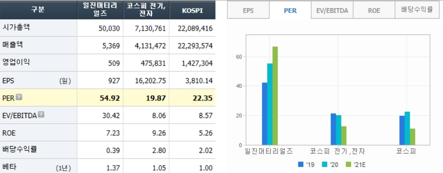
Task: Click the EV/EBITDA value 8.06
Action: (158, 116)
